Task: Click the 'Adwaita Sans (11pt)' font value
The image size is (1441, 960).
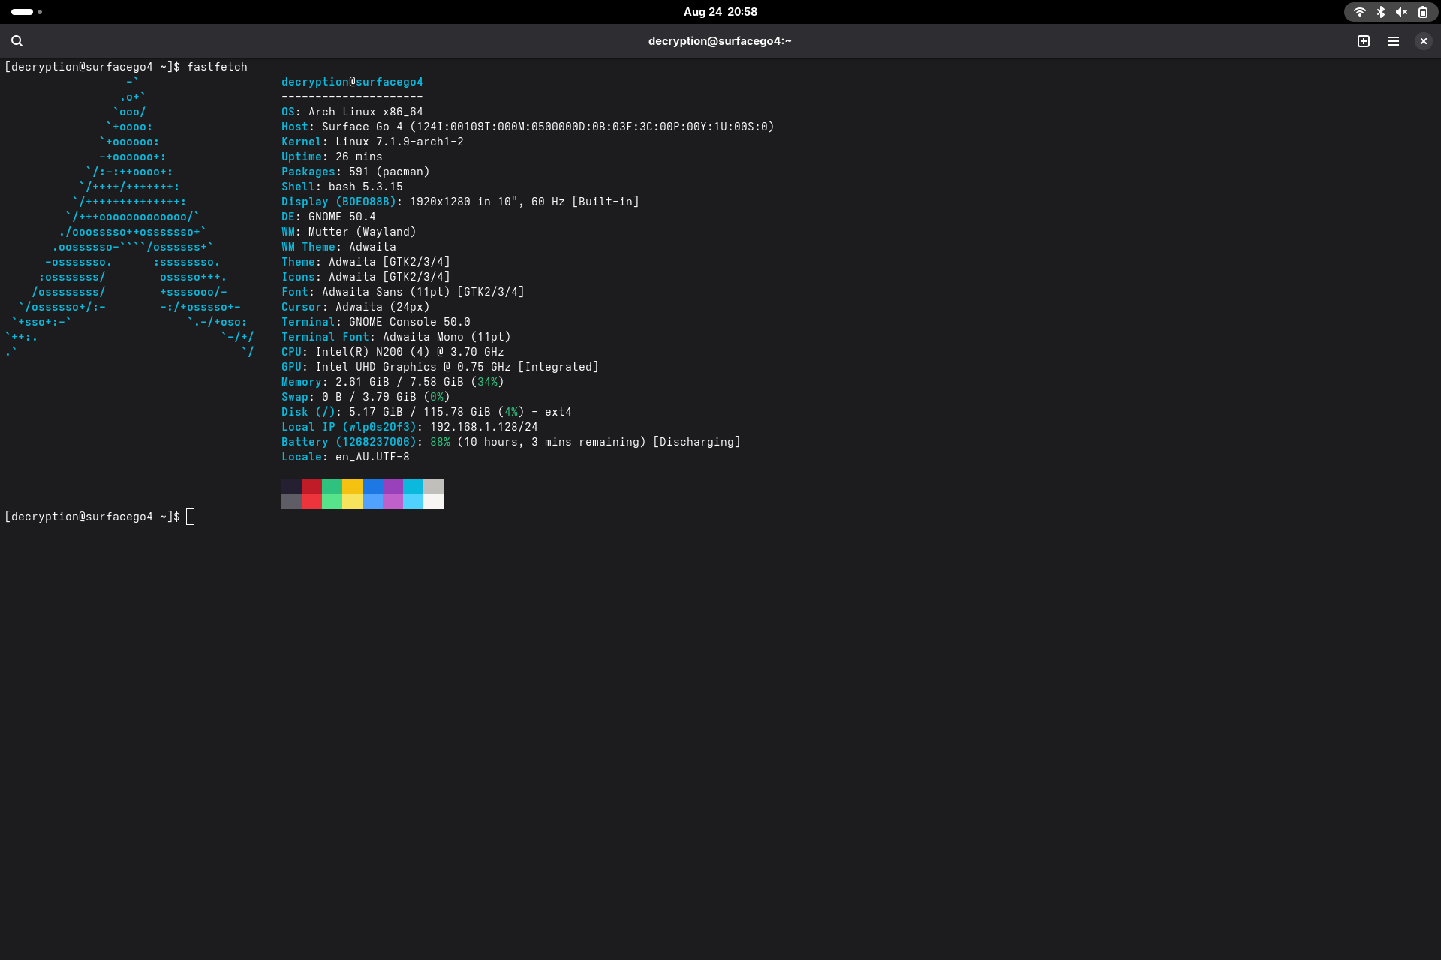Action: (x=386, y=292)
